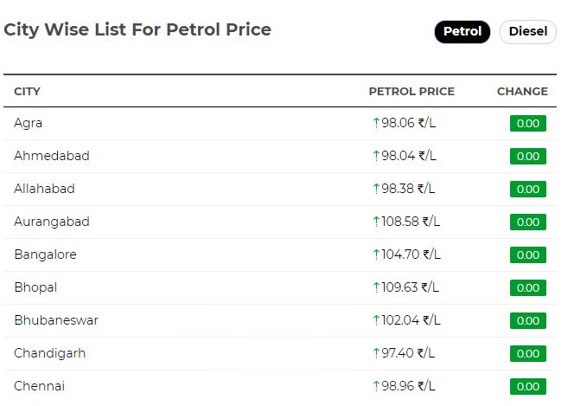Click the CHANGE column header
Image resolution: width=574 pixels, height=406 pixels.
(522, 91)
